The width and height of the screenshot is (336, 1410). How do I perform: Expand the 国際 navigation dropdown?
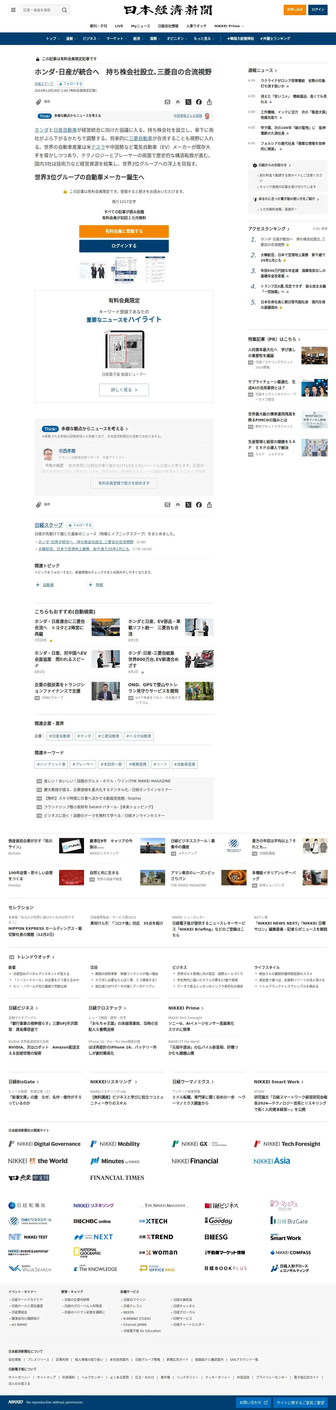pos(155,39)
